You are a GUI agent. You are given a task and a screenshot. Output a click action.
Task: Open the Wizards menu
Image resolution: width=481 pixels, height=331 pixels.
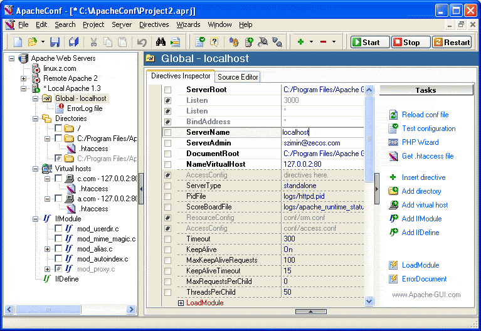(x=188, y=24)
